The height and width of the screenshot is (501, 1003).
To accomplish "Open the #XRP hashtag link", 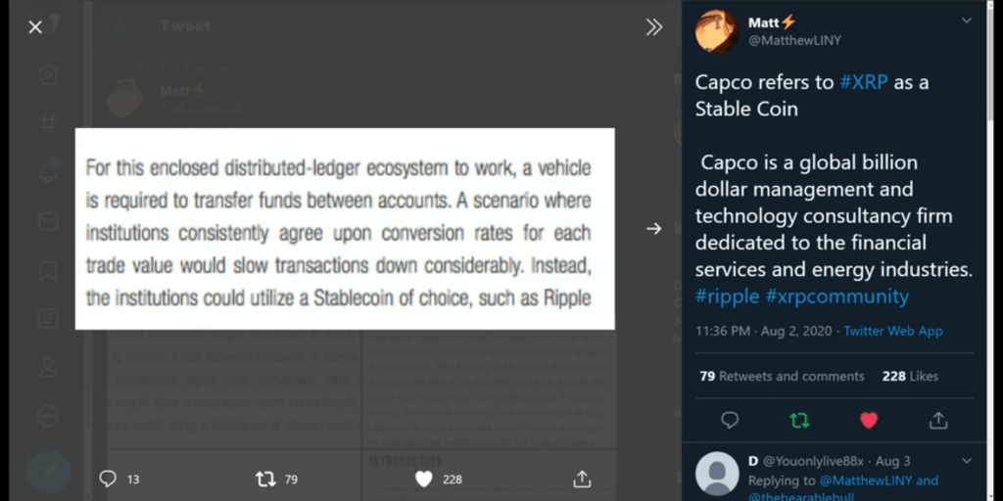I will (x=863, y=82).
